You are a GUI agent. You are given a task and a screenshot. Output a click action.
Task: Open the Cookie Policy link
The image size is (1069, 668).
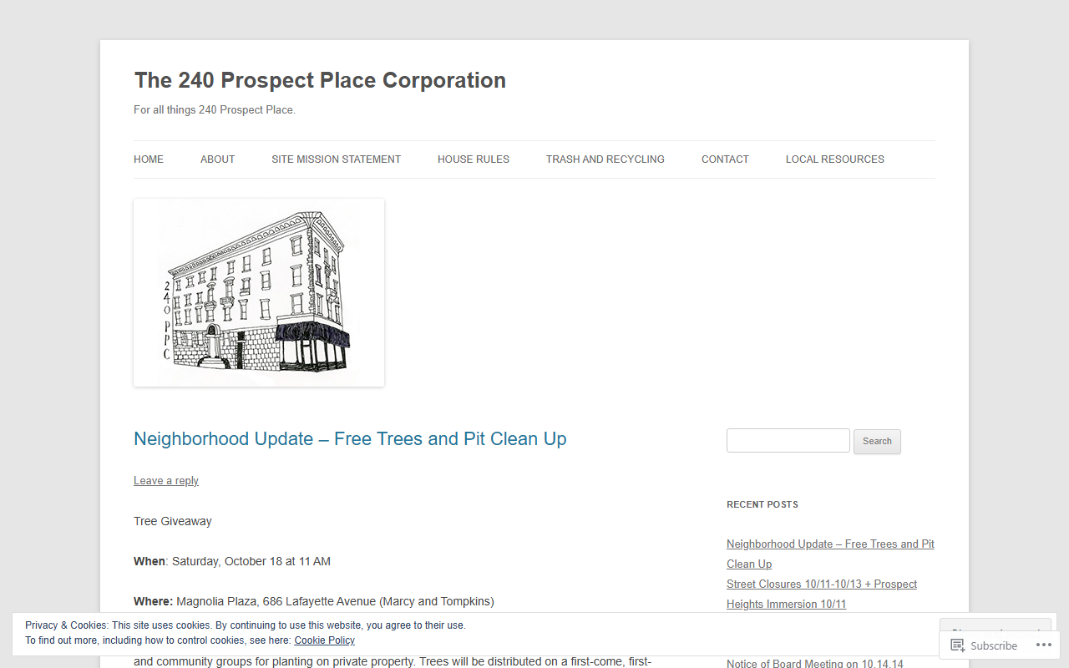point(324,640)
